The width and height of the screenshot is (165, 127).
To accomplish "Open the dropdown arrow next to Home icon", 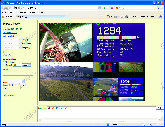I will 112,17.
